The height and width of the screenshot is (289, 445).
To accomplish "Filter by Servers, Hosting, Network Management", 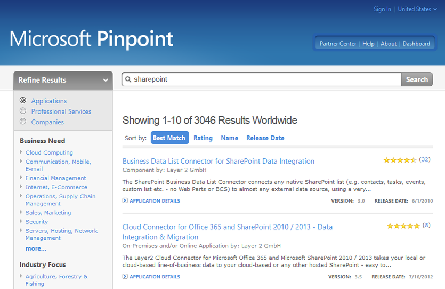I will coord(61,235).
